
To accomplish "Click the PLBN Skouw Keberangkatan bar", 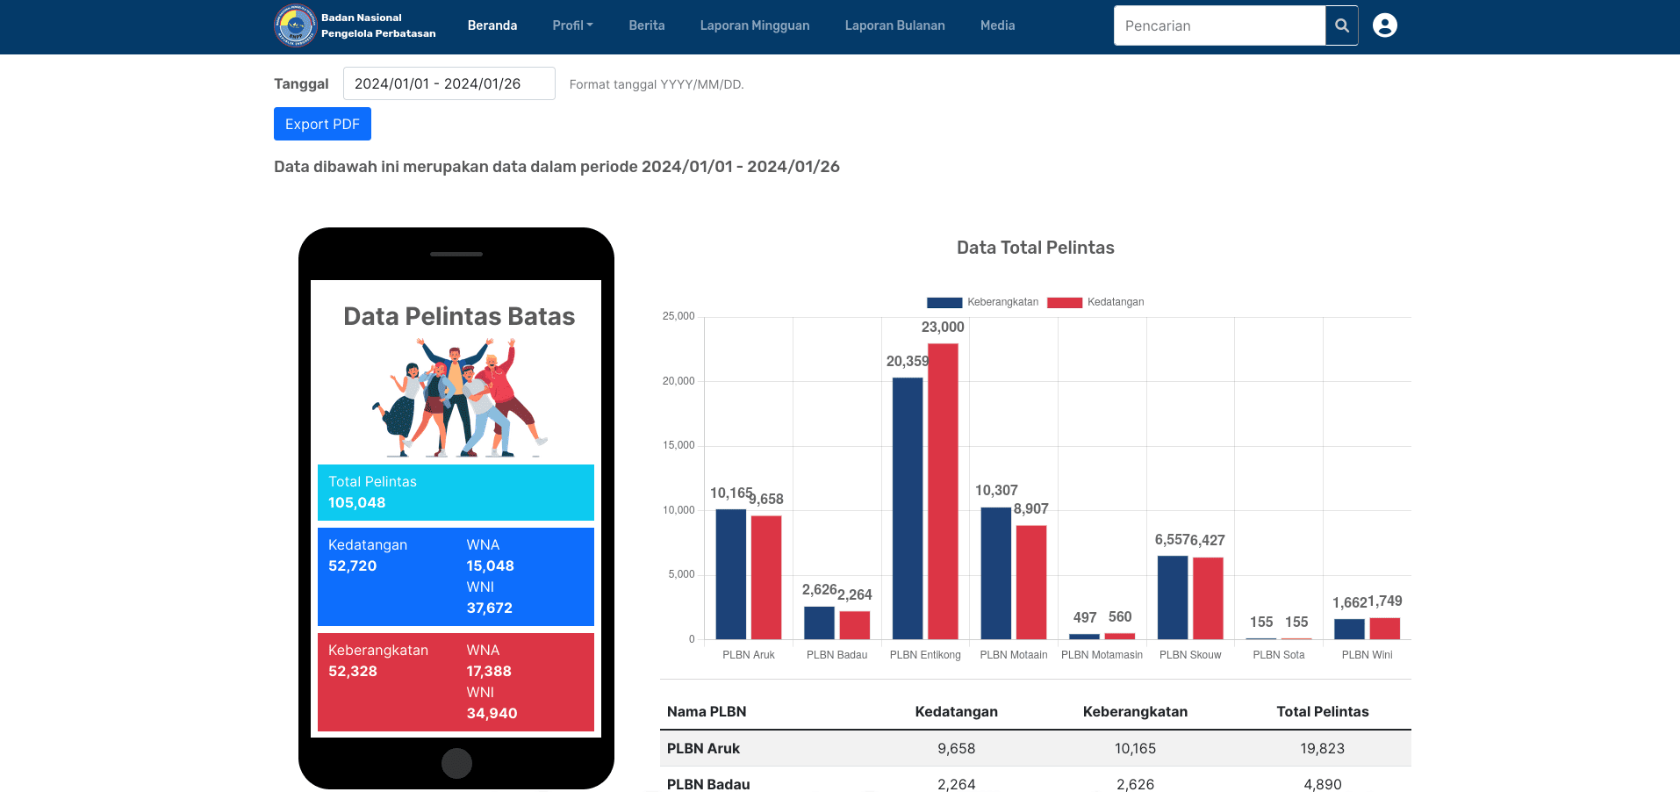I will coord(1173,597).
